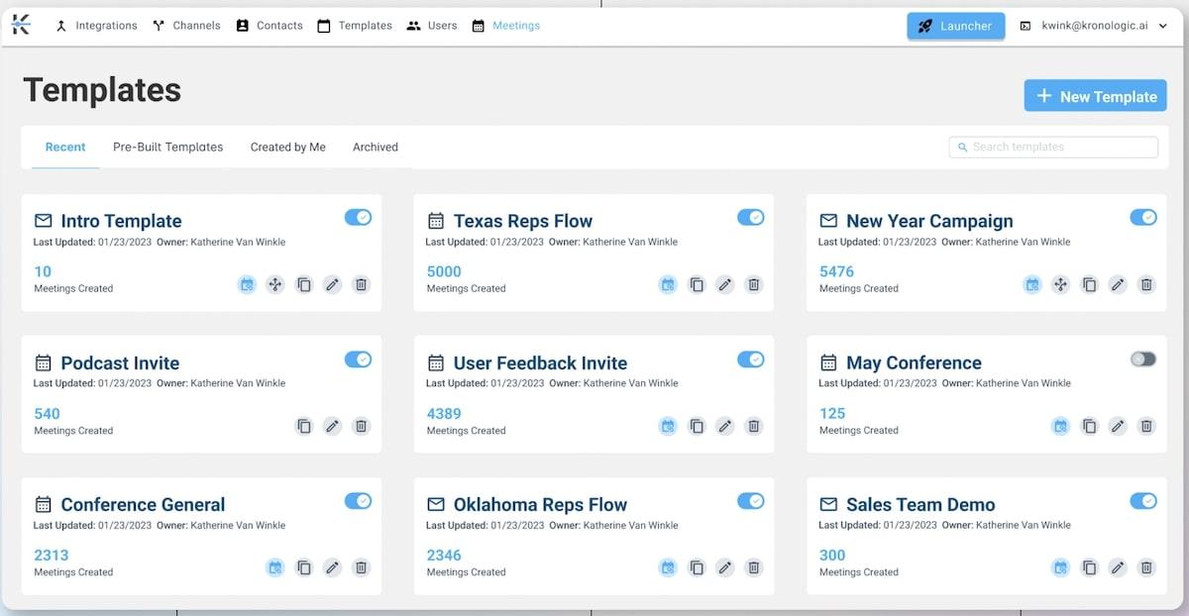Image resolution: width=1189 pixels, height=616 pixels.
Task: Click the trash icon on Sales Team Demo
Action: point(1146,568)
